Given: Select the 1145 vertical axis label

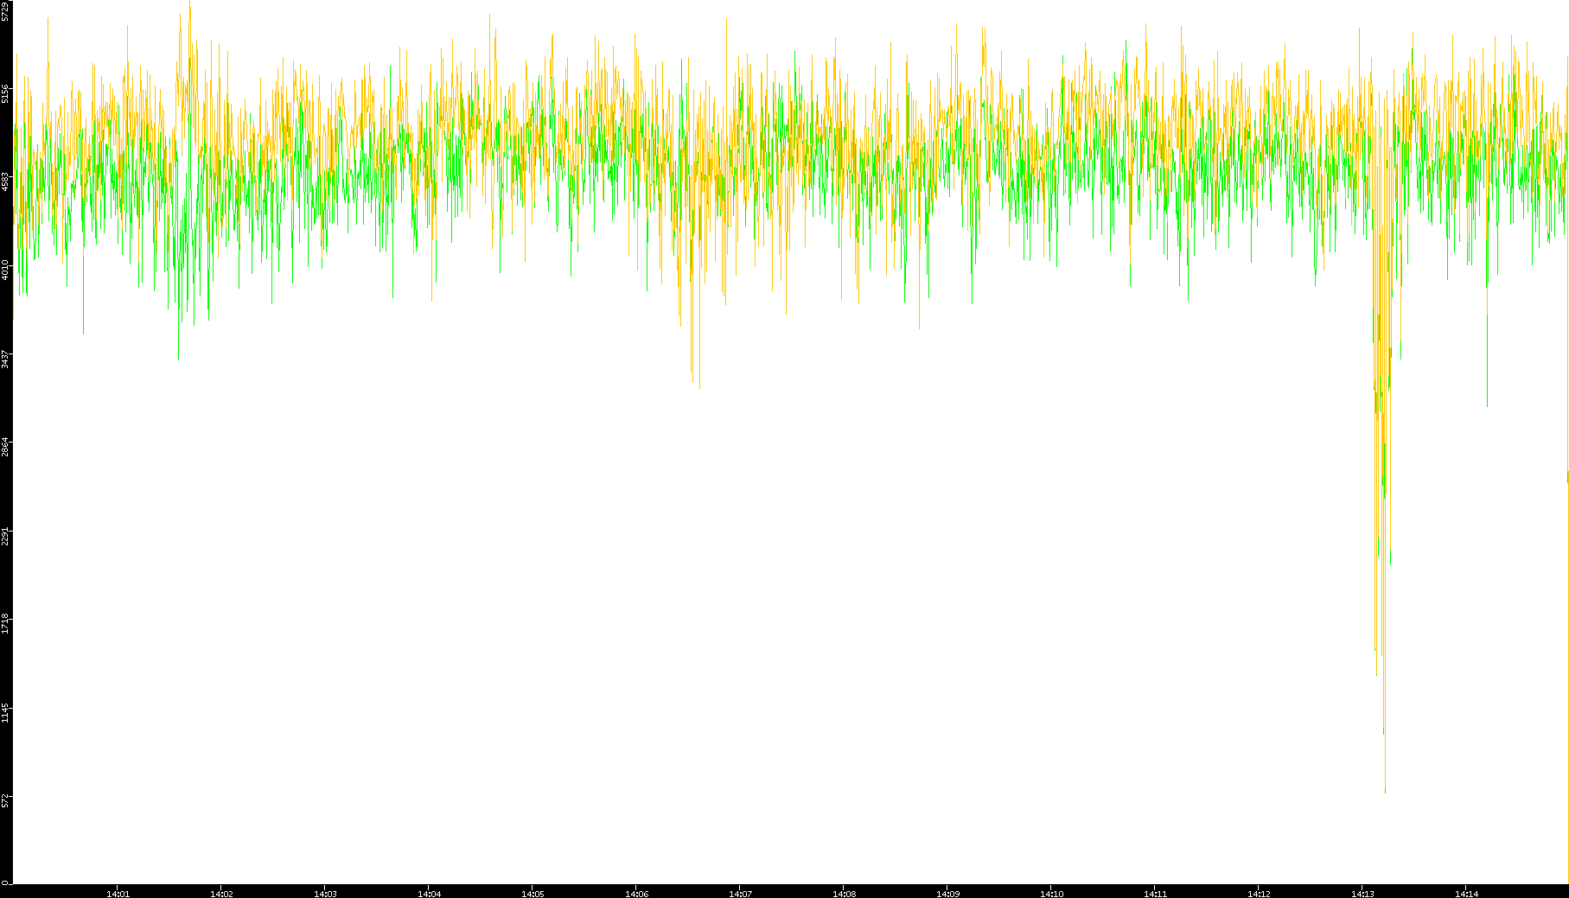Looking at the screenshot, I should (6, 711).
